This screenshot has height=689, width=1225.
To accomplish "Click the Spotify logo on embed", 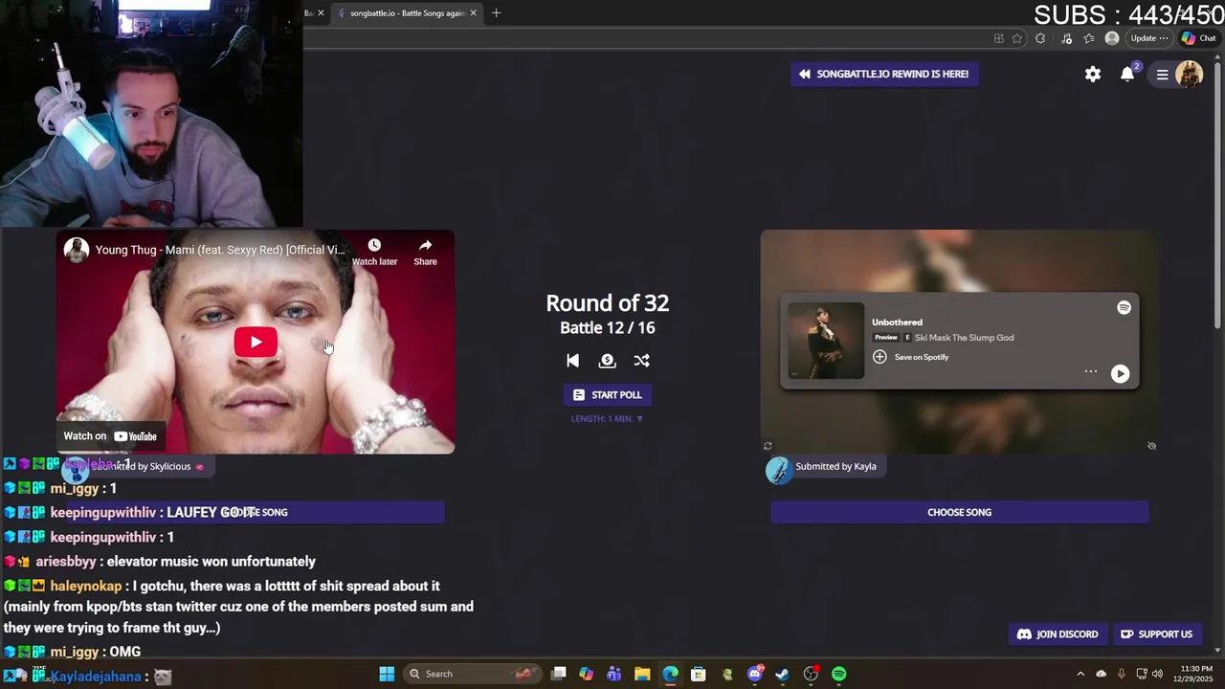I will 1124,307.
